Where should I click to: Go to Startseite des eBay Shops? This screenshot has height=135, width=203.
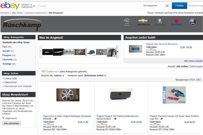(16, 42)
